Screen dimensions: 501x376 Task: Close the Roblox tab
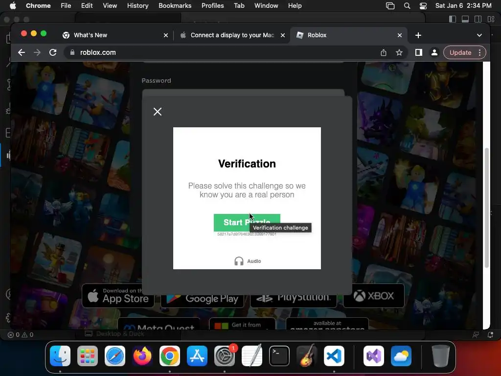tap(400, 35)
